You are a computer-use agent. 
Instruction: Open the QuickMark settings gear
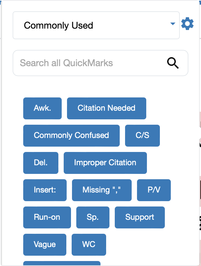pos(187,24)
